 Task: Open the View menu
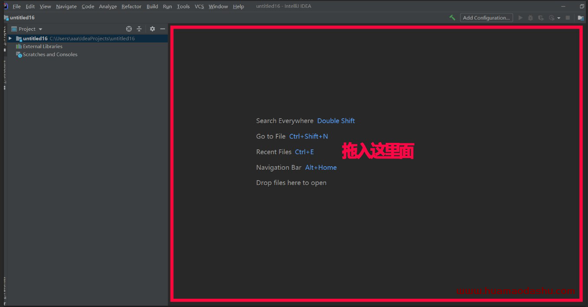click(45, 6)
